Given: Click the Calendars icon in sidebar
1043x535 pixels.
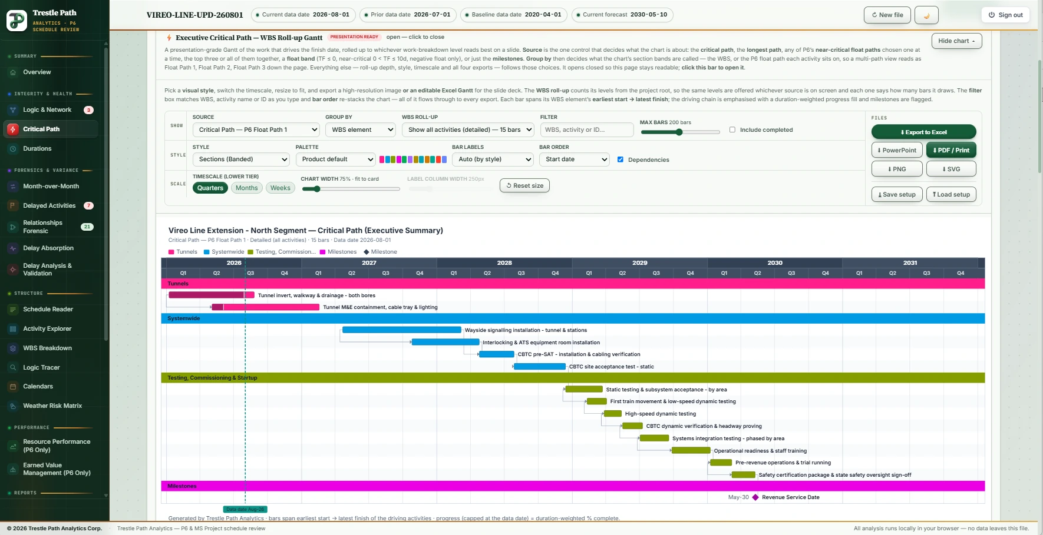Looking at the screenshot, I should [x=13, y=387].
